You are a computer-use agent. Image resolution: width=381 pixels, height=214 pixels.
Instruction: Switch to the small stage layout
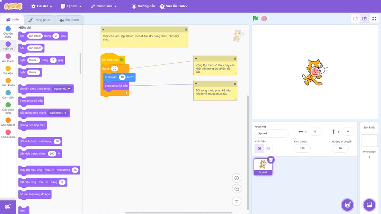pos(355,18)
